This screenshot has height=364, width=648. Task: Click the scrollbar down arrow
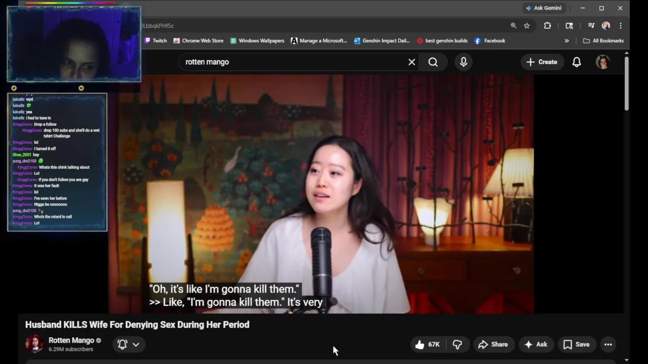pos(627,360)
